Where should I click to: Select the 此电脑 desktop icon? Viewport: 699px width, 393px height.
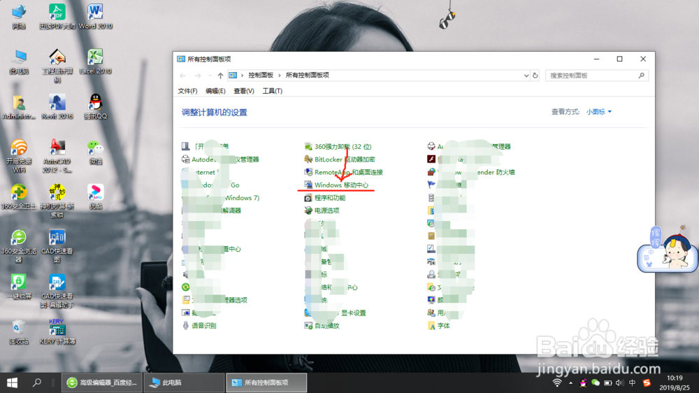pos(19,62)
